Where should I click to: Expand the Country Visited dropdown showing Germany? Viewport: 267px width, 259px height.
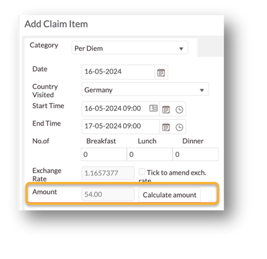click(145, 89)
